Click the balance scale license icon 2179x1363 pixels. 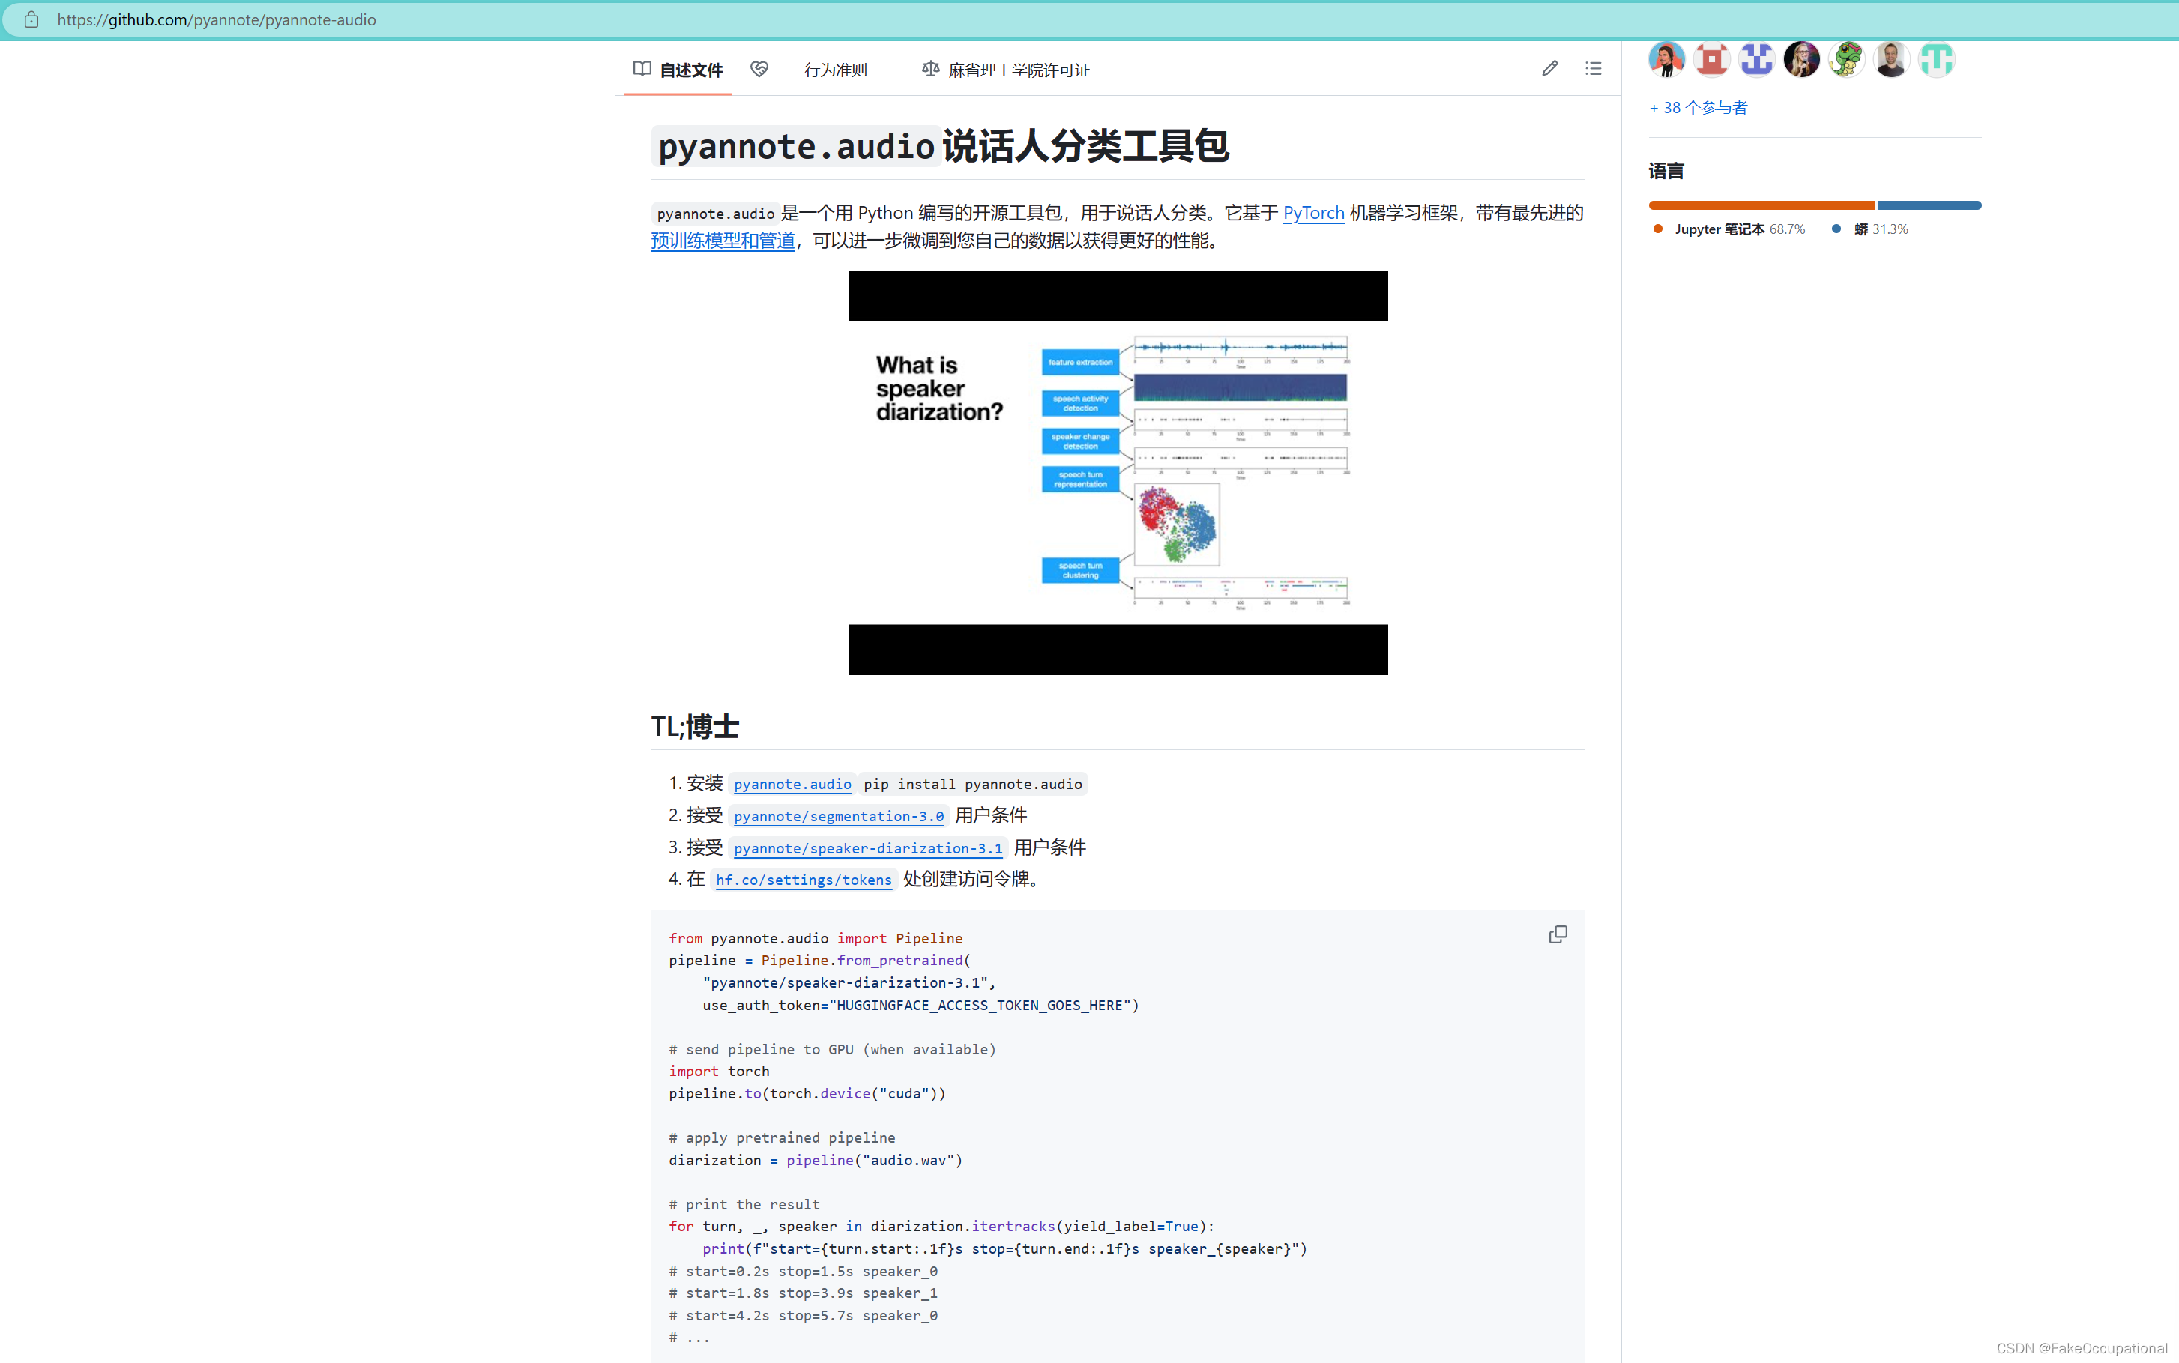coord(930,68)
